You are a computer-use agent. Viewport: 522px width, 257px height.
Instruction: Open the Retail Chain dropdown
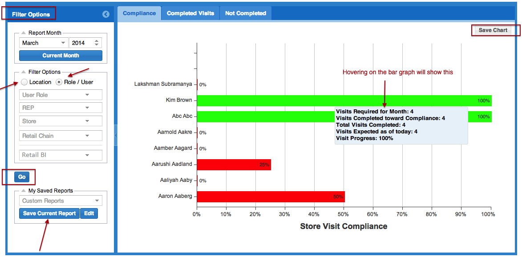tap(61, 136)
